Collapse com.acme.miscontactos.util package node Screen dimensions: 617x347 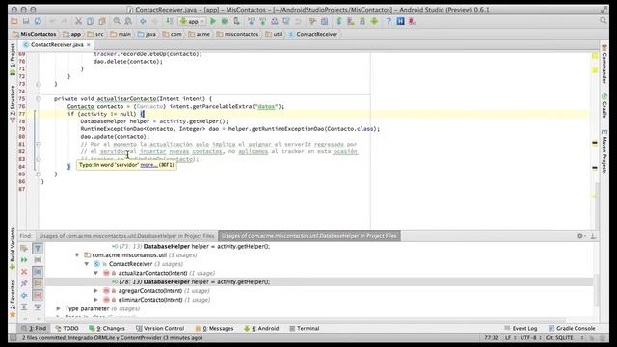click(77, 254)
